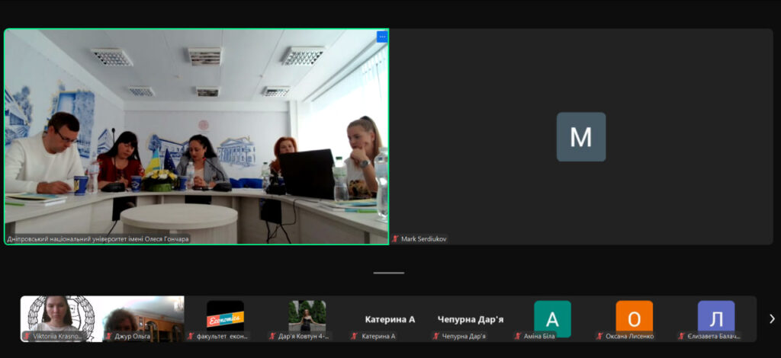
Task: Select the Economics faculty logo thumbnail
Action: [225, 314]
